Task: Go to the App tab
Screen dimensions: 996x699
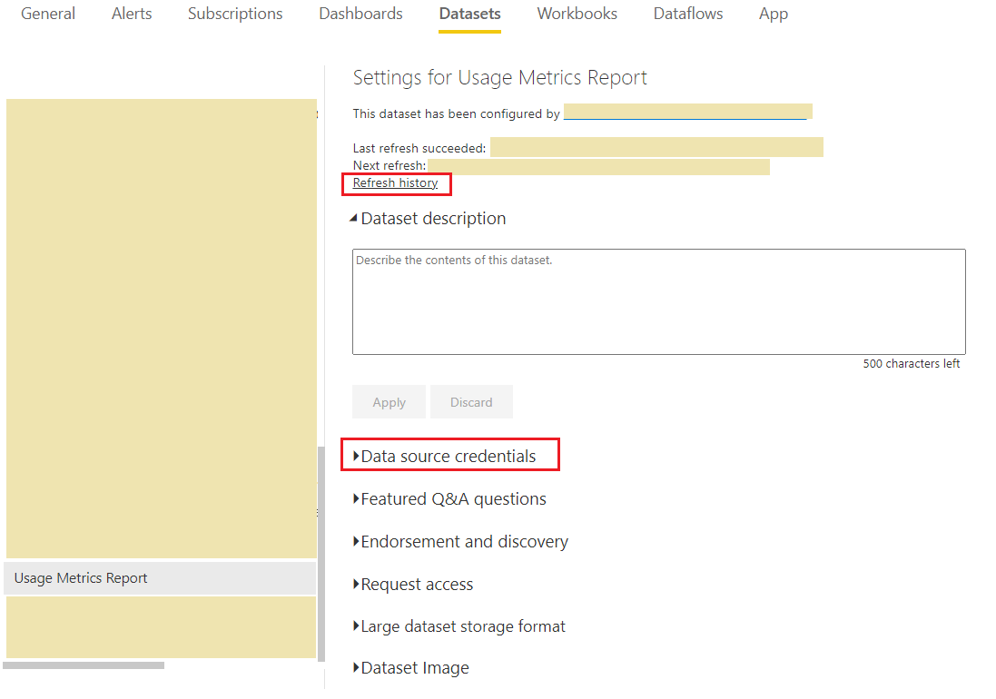Action: 773,14
